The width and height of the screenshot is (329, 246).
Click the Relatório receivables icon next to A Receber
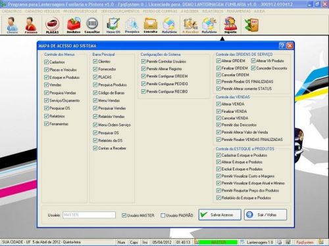tap(209, 25)
